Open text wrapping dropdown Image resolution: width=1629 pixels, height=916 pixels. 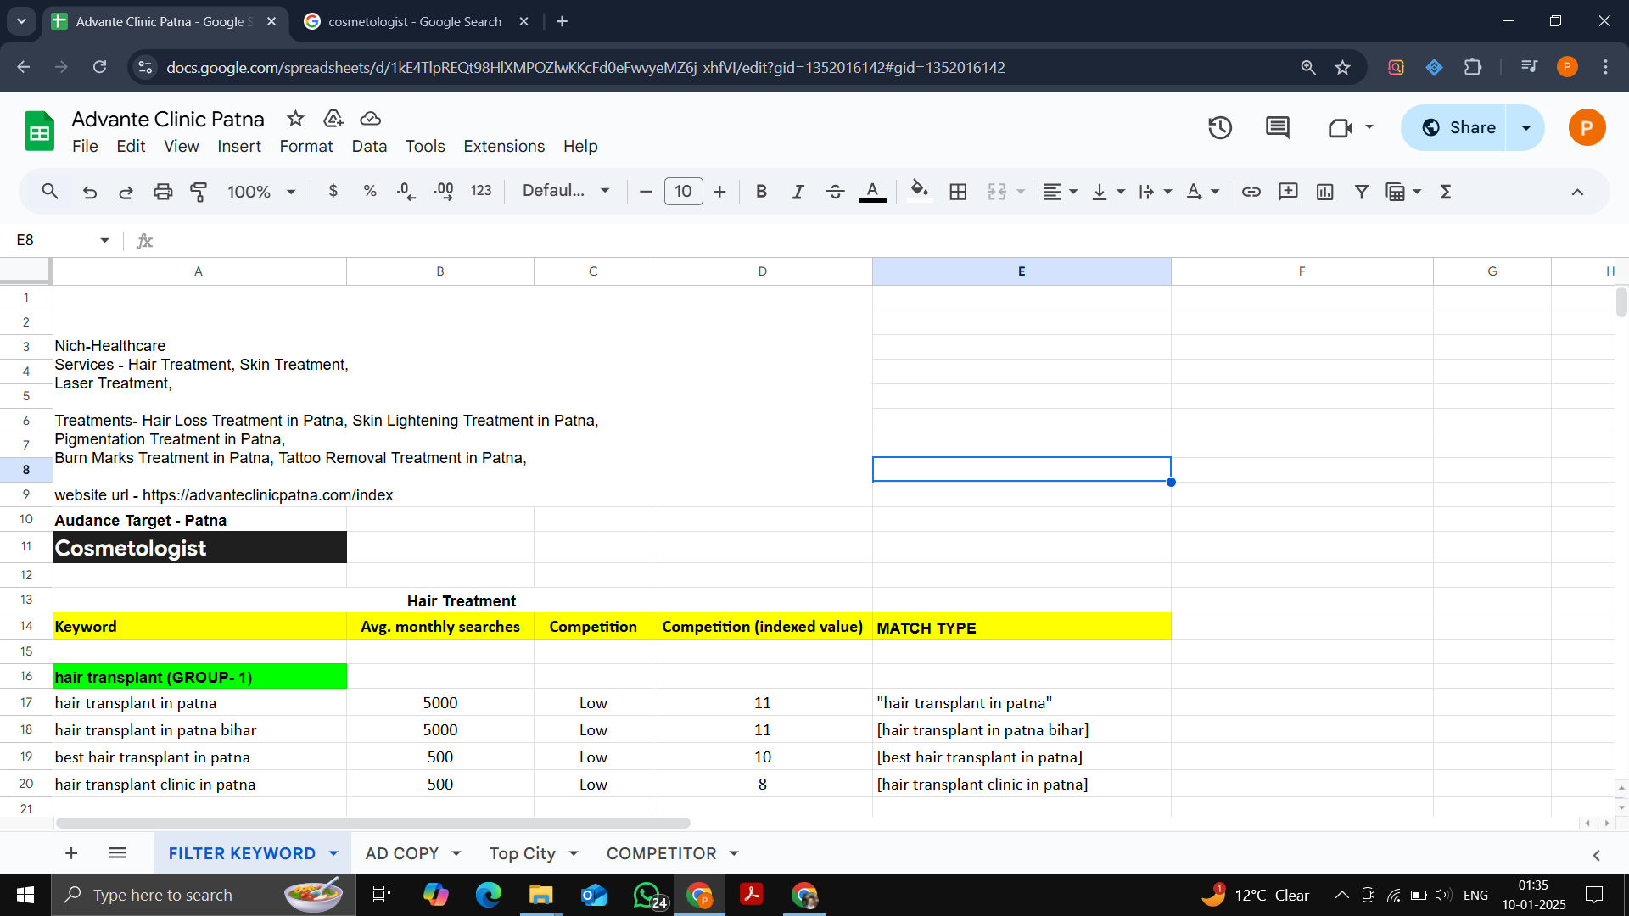(x=1155, y=192)
